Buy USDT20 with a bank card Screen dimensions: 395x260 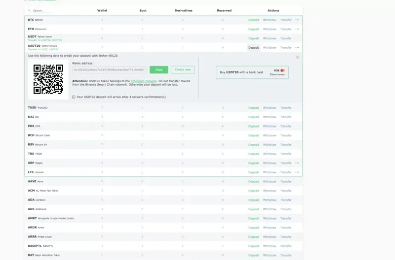(x=252, y=72)
